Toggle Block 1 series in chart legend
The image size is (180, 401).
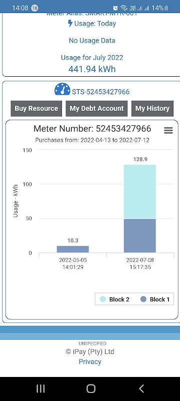tap(155, 299)
